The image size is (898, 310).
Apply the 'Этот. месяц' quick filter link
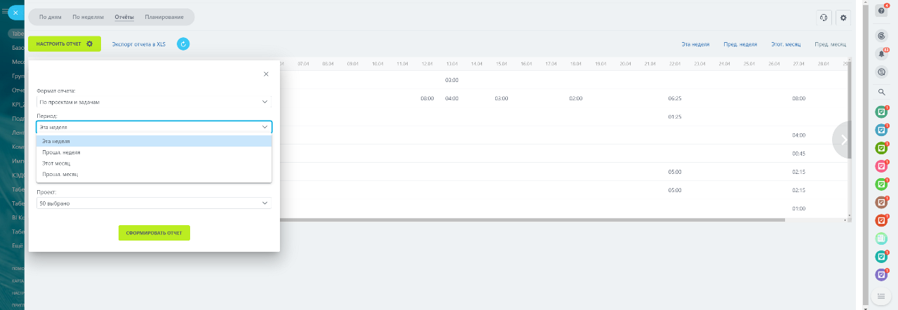tap(786, 44)
